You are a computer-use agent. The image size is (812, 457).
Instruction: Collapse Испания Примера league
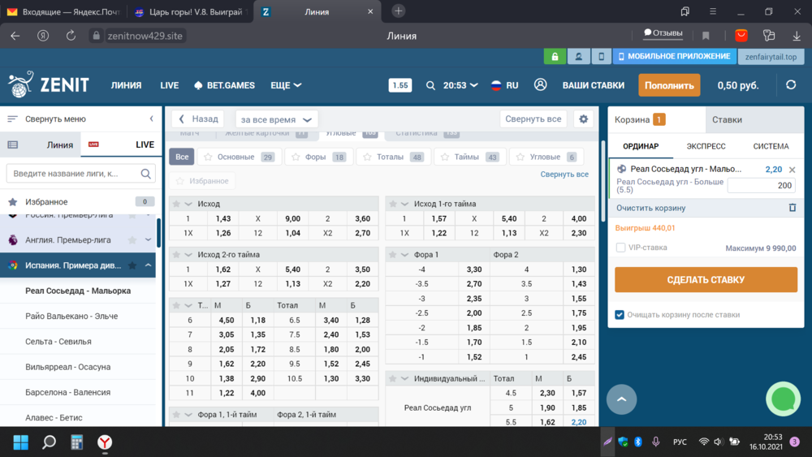click(148, 265)
